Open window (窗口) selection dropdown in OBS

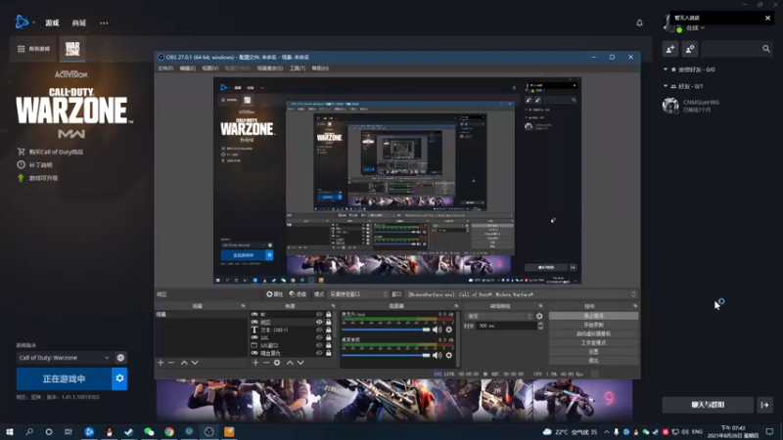click(x=522, y=294)
